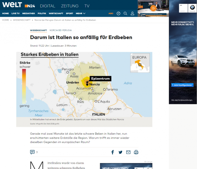197x169 pixels.
Task: Share article on Facebook
Action: (x=113, y=152)
